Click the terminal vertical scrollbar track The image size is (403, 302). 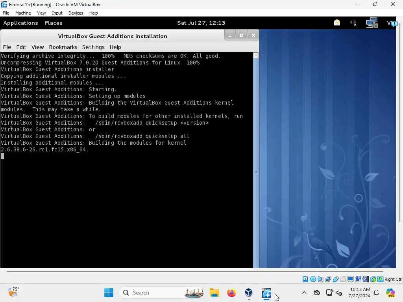pyautogui.click(x=256, y=163)
